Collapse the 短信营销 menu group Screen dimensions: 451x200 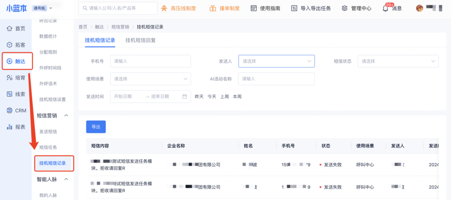67,115
